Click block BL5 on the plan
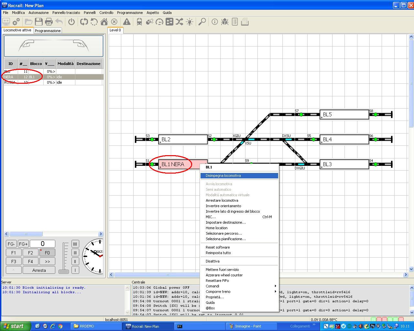 click(x=344, y=114)
